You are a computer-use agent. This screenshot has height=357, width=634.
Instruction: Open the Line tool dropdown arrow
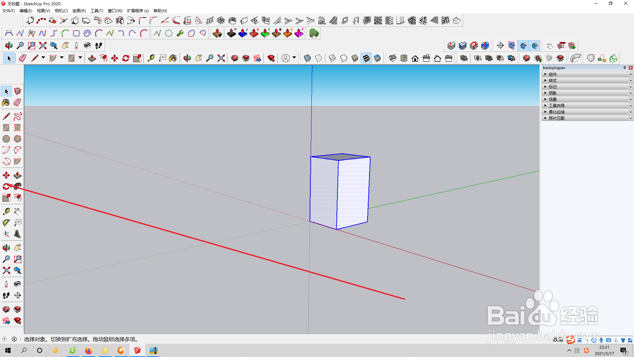pyautogui.click(x=43, y=58)
